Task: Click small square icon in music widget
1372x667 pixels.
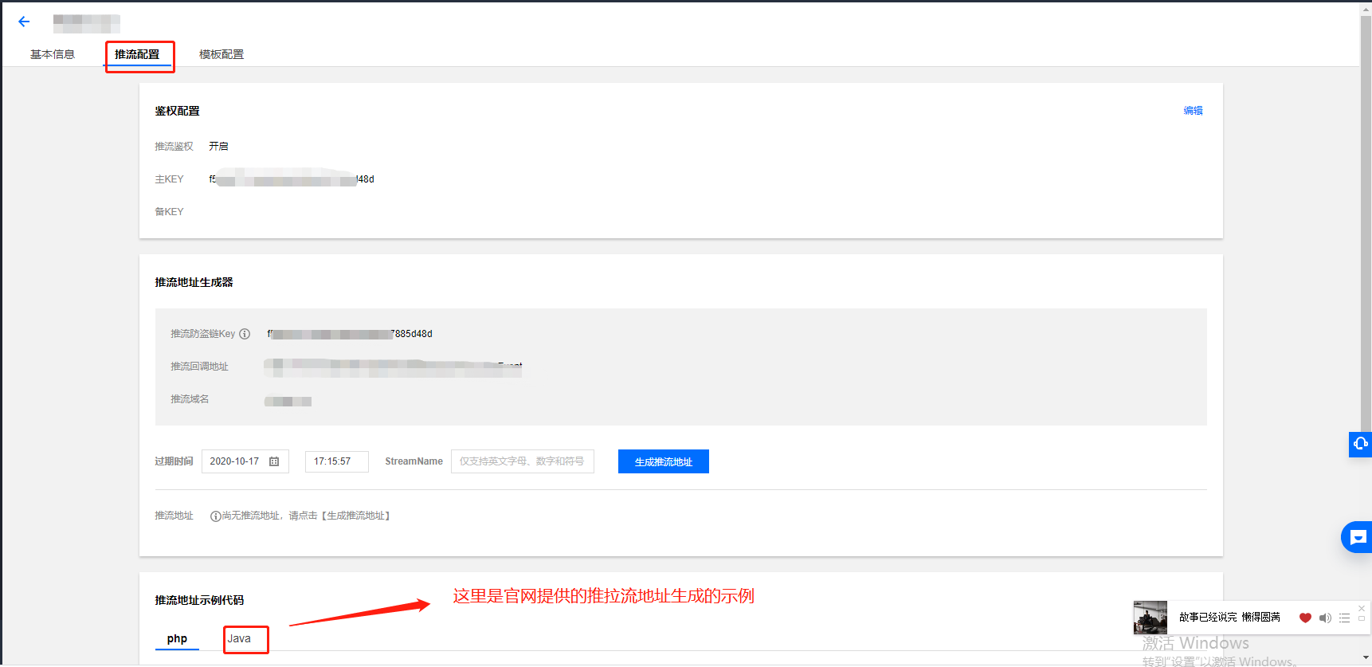Action: (x=1362, y=618)
